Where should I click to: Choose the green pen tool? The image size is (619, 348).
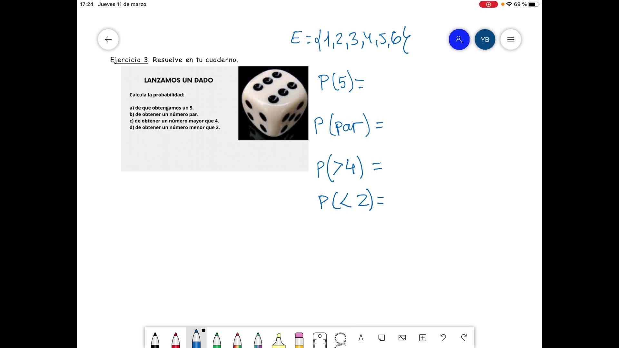[x=217, y=339]
